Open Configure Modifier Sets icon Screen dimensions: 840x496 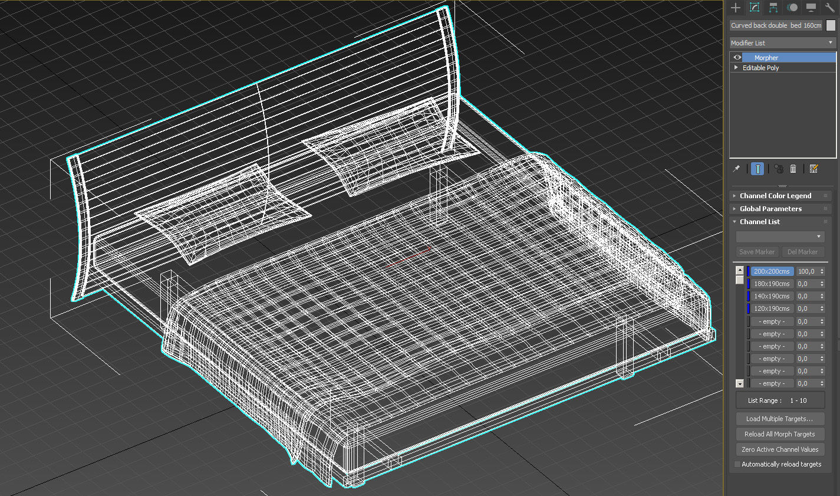pos(813,169)
